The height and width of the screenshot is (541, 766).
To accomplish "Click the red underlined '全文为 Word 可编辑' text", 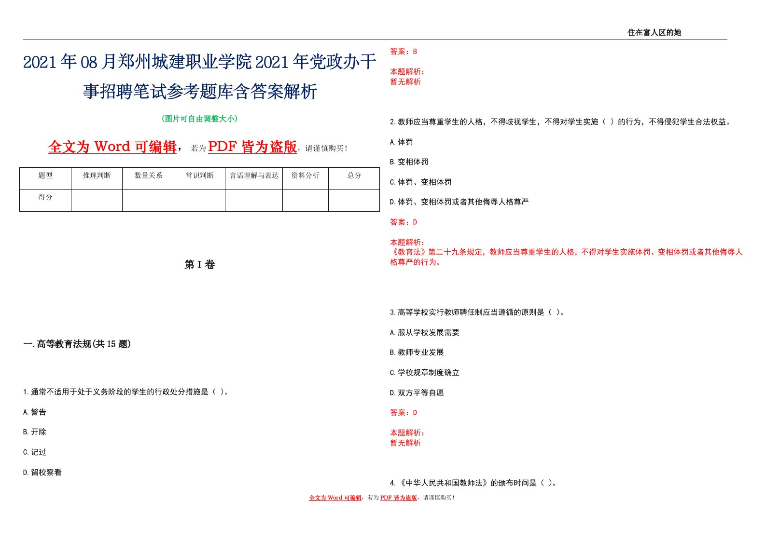I will (x=112, y=147).
